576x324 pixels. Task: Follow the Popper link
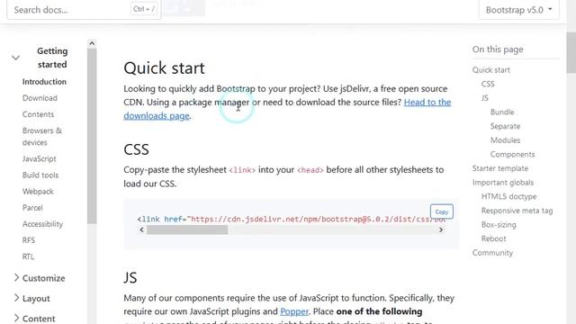click(294, 311)
